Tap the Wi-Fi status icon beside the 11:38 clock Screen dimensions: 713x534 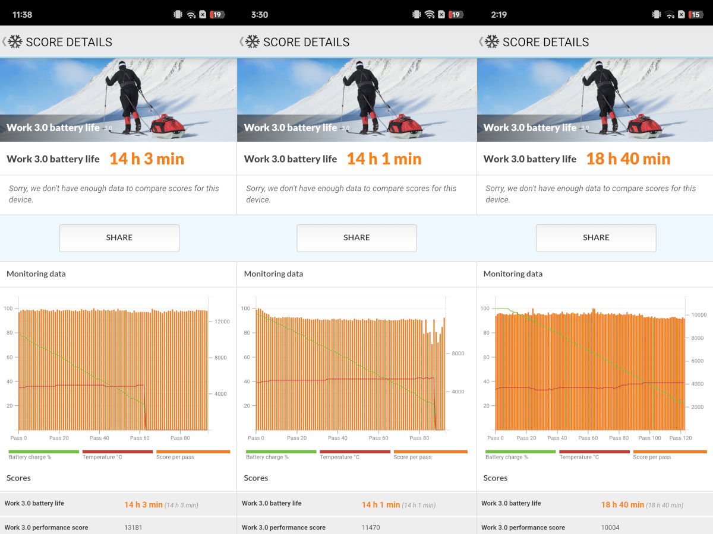[191, 14]
